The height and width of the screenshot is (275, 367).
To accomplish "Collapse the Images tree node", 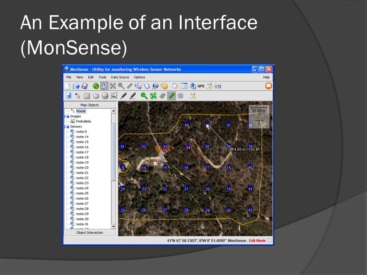I will tap(67, 116).
